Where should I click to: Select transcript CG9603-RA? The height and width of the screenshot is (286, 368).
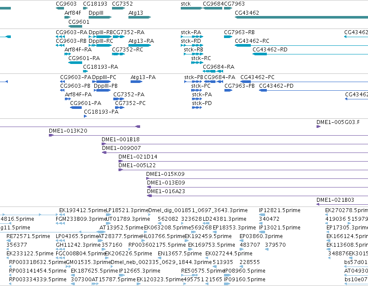click(60, 37)
